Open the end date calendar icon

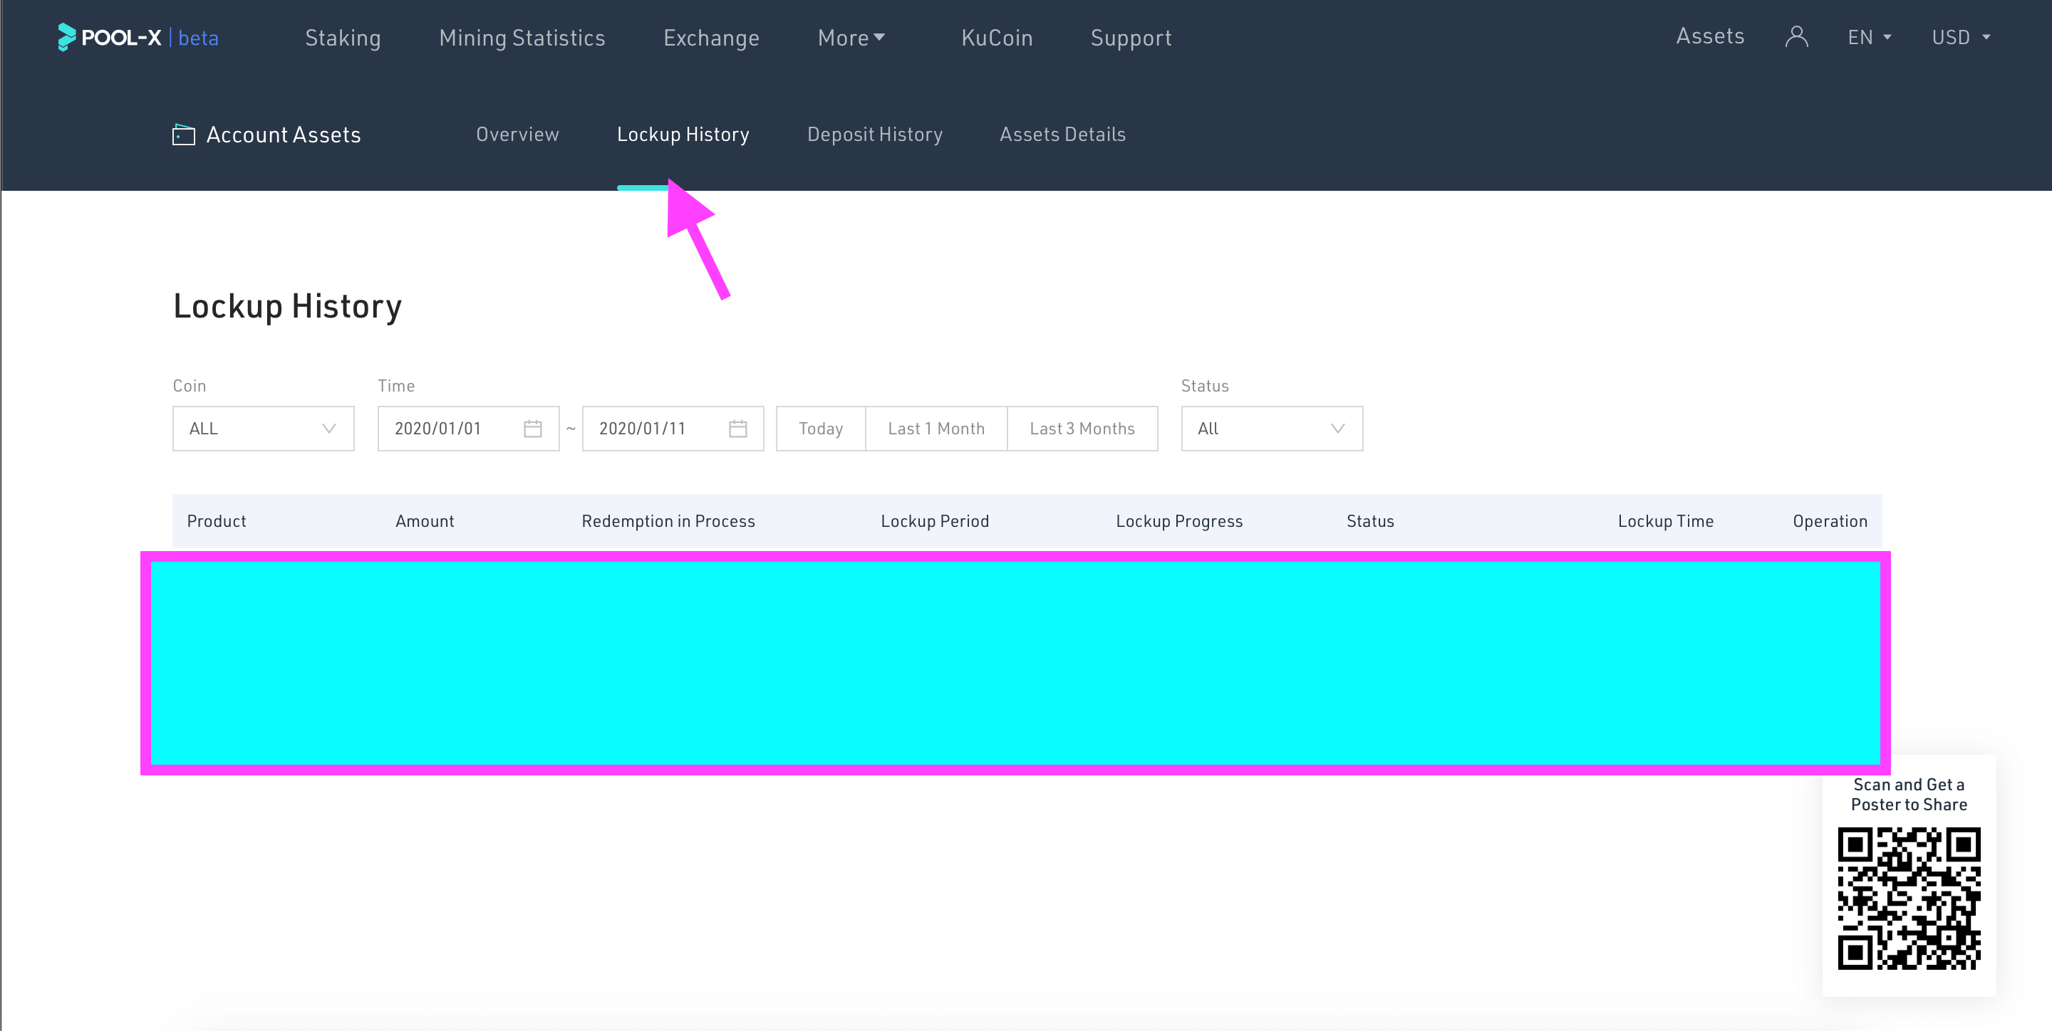pos(737,429)
